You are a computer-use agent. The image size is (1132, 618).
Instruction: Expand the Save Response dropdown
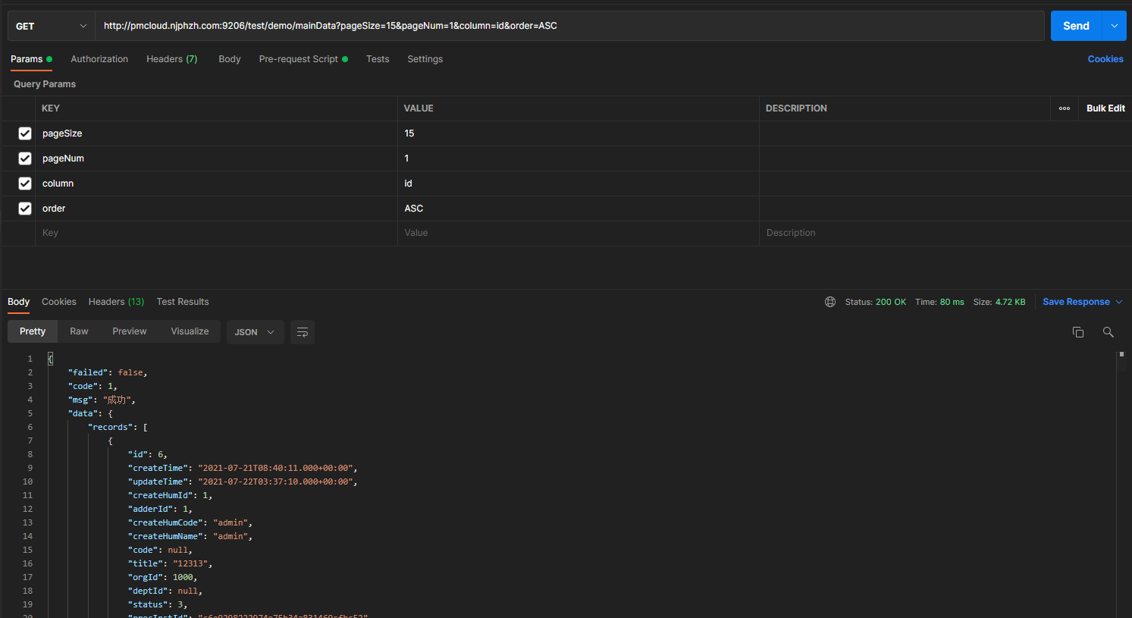click(x=1119, y=302)
